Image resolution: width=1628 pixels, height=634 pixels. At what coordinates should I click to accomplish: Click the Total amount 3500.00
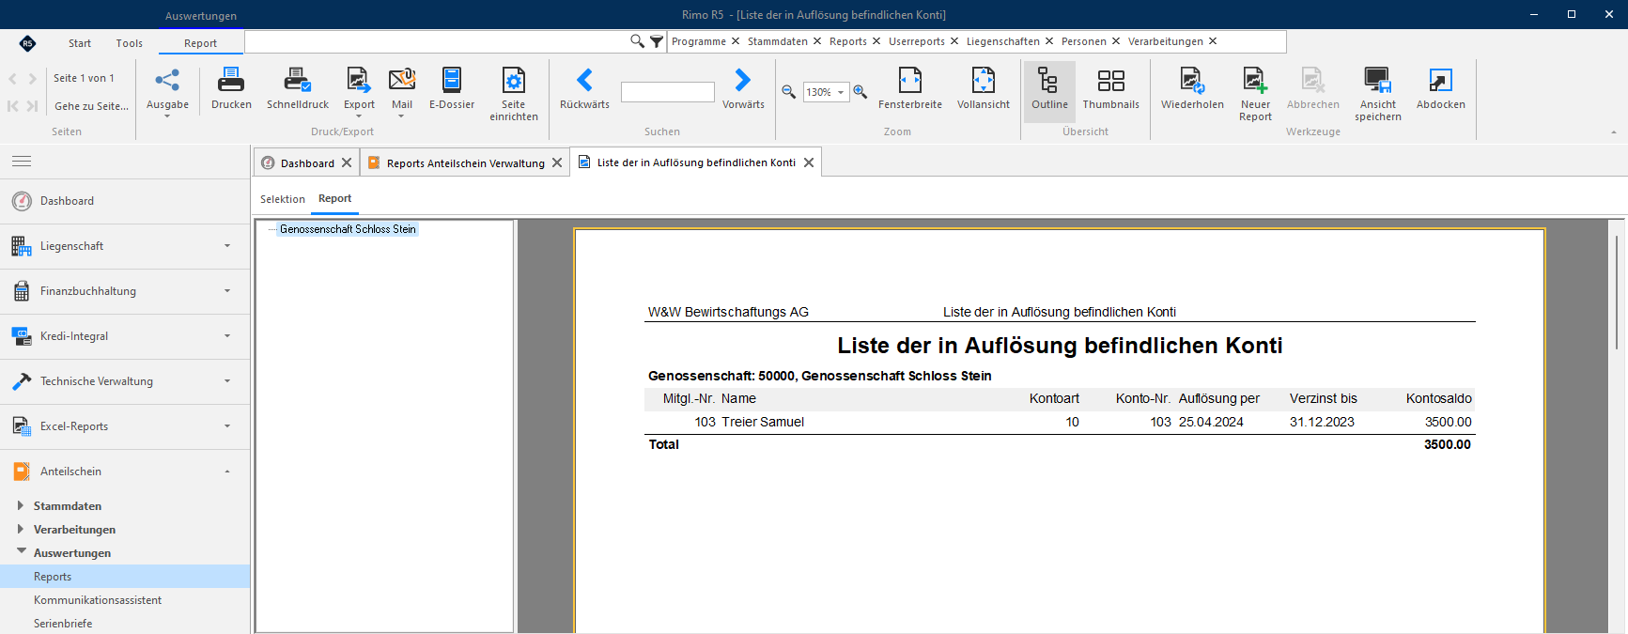(1448, 444)
